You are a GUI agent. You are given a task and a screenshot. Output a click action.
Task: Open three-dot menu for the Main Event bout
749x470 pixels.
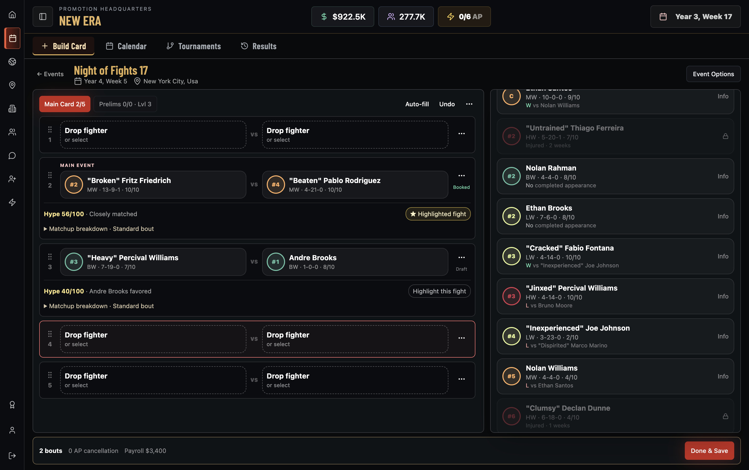pyautogui.click(x=462, y=176)
